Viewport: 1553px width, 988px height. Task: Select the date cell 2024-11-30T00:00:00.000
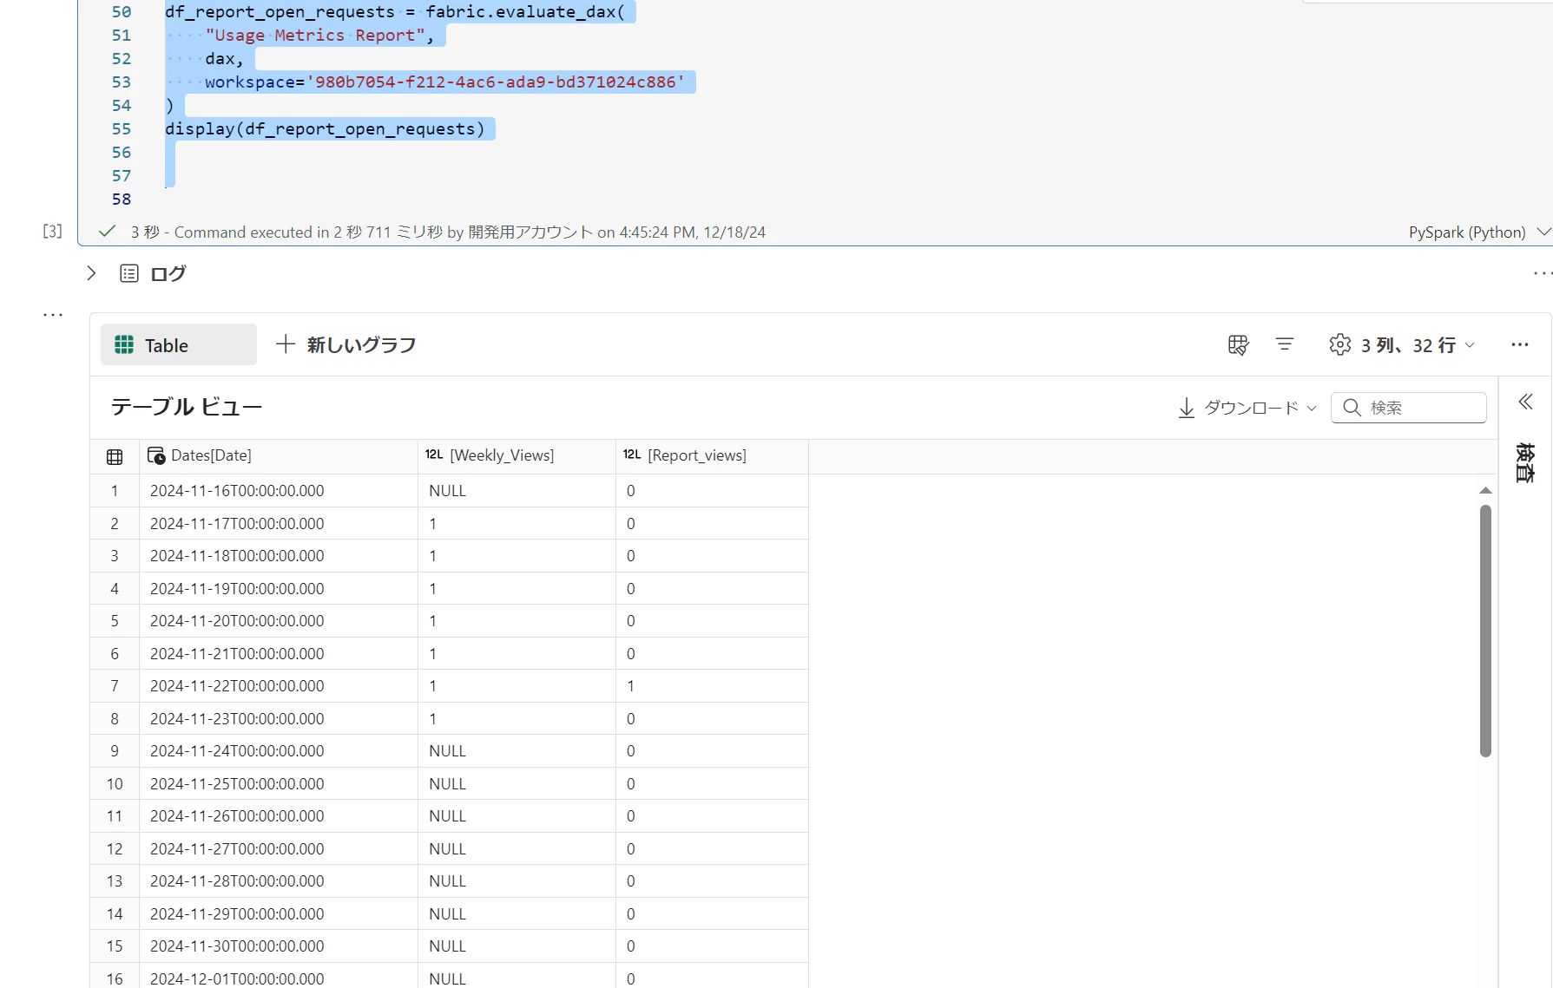click(278, 946)
